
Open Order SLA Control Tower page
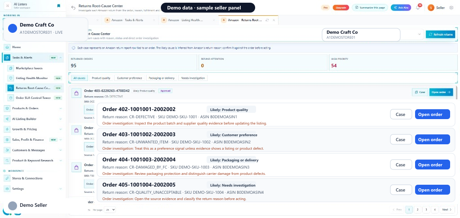pyautogui.click(x=35, y=98)
